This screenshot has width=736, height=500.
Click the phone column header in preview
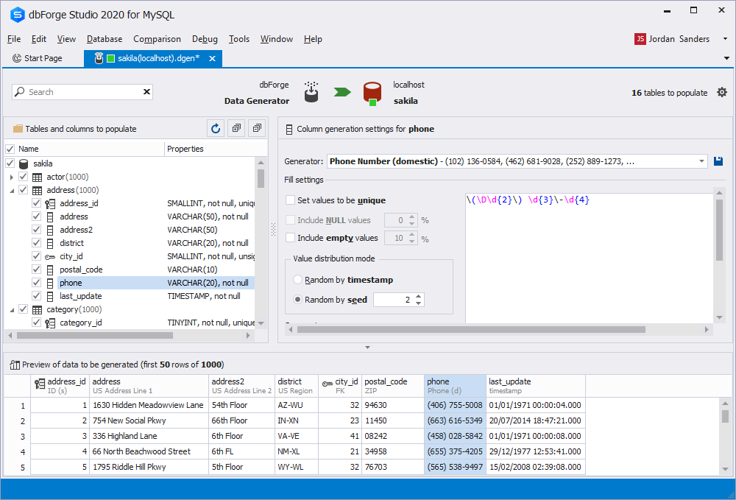tap(455, 385)
